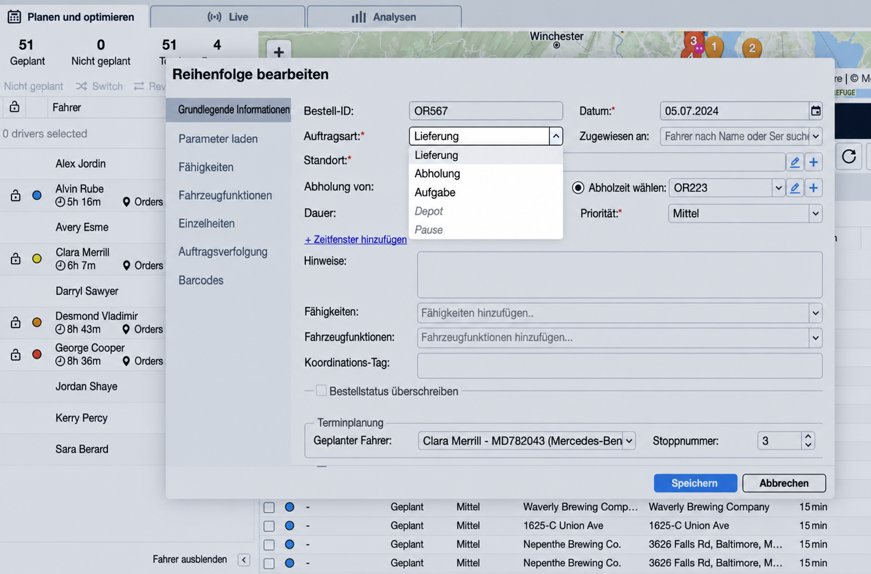Select Aufgabe from the Auftragsart list
Screen dimensions: 871x574
pyautogui.click(x=485, y=193)
